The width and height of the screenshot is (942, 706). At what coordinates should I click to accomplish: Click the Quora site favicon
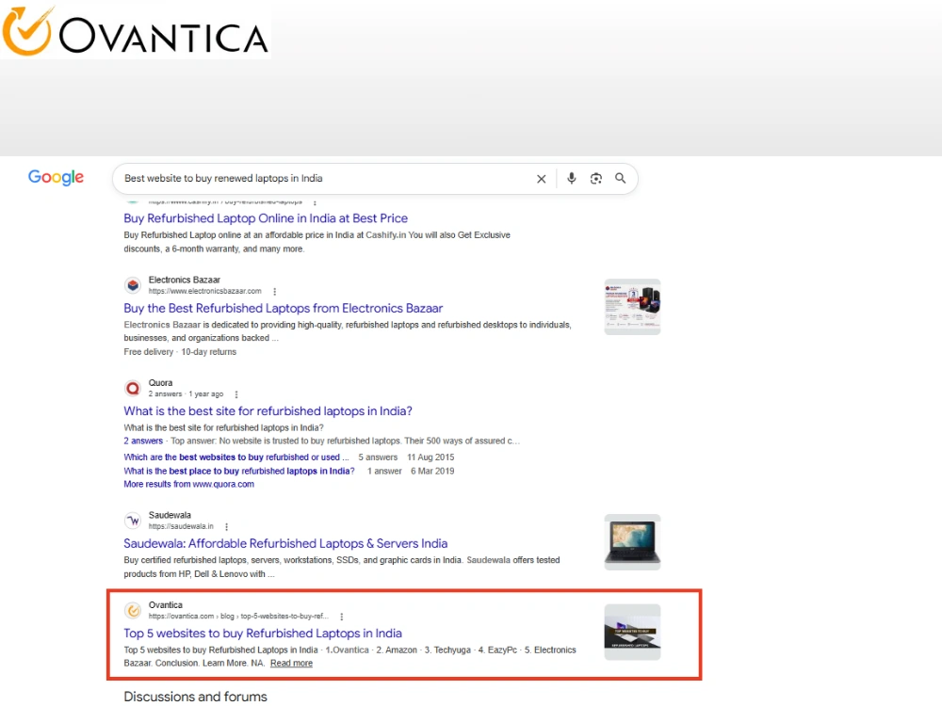(133, 389)
